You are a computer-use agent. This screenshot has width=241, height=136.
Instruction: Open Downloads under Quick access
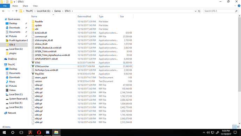15,28
